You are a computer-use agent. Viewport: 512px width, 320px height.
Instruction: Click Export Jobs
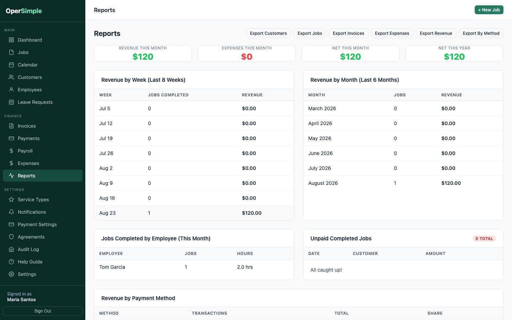(x=310, y=33)
